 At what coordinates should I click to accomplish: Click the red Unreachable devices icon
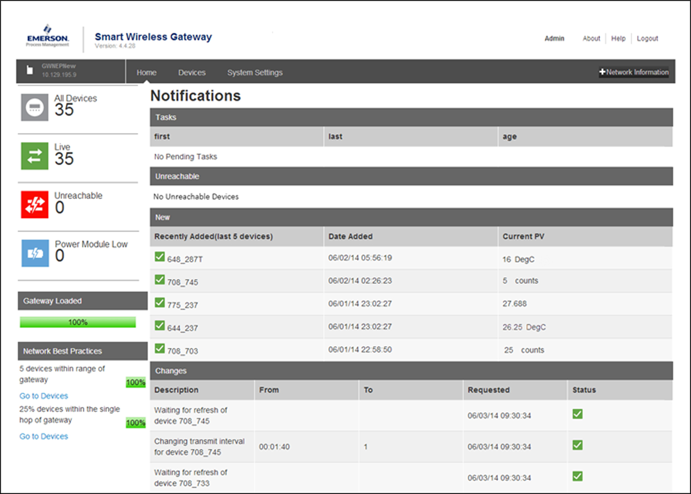pyautogui.click(x=34, y=204)
